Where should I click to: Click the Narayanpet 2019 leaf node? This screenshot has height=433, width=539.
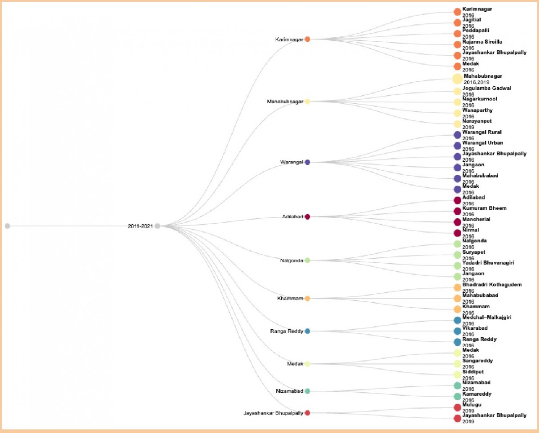(457, 124)
